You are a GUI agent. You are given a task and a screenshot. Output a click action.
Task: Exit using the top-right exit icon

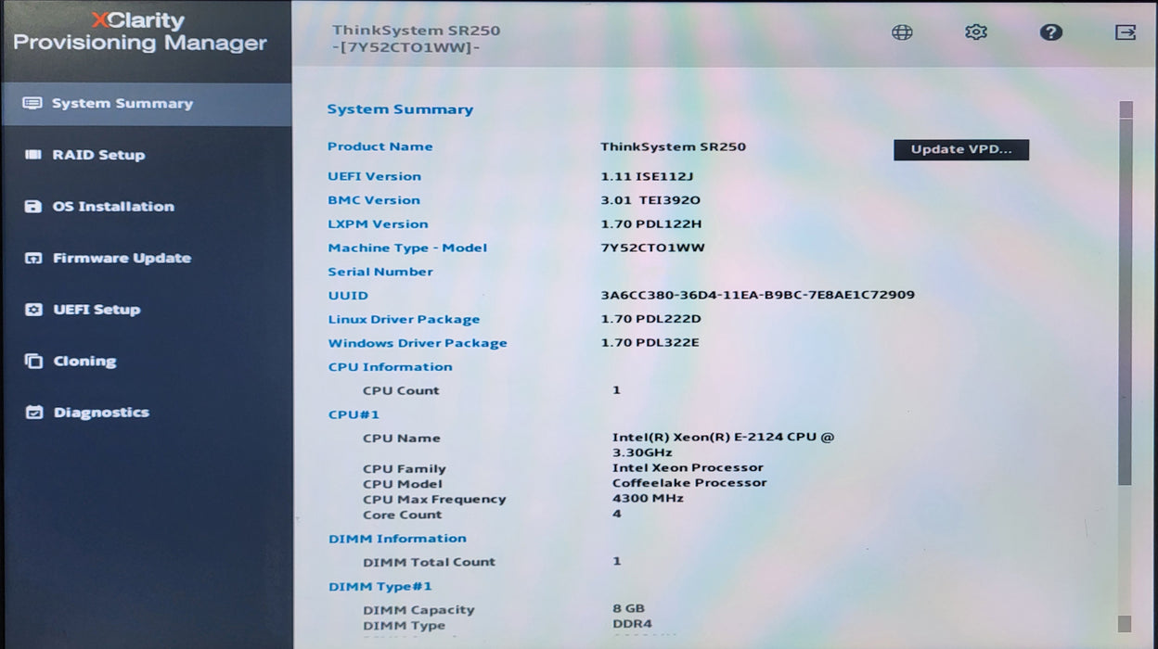(1125, 32)
